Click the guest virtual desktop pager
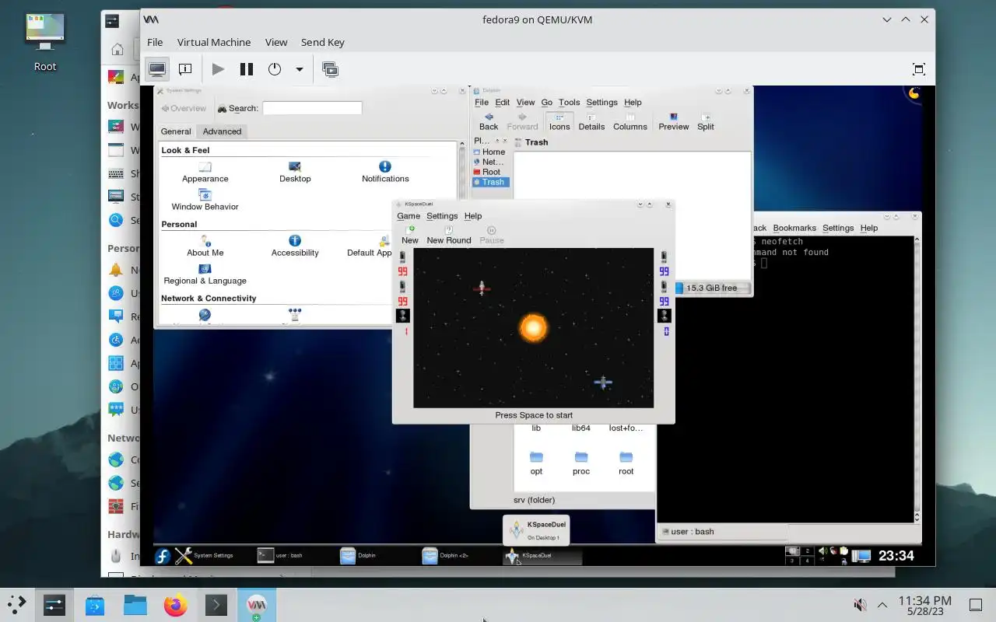The height and width of the screenshot is (622, 996). click(x=800, y=556)
